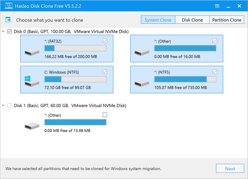Click the C: Windows drive icon

32,81
